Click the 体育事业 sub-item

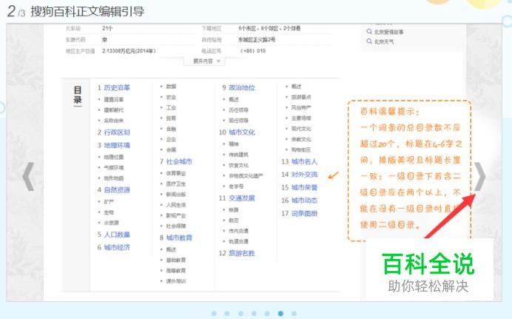coord(176,173)
